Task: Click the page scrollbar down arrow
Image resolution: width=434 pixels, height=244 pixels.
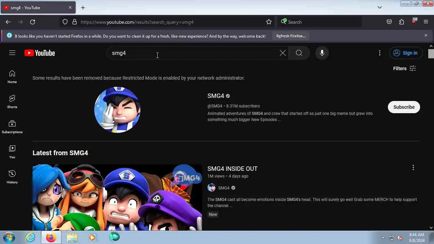Action: (431, 228)
